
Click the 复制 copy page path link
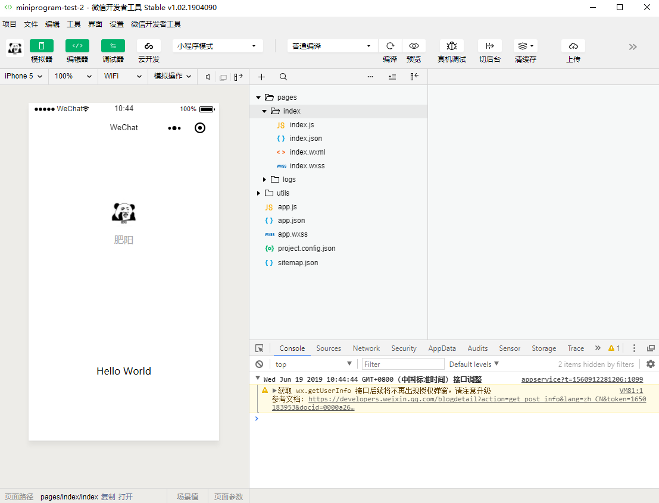(108, 496)
